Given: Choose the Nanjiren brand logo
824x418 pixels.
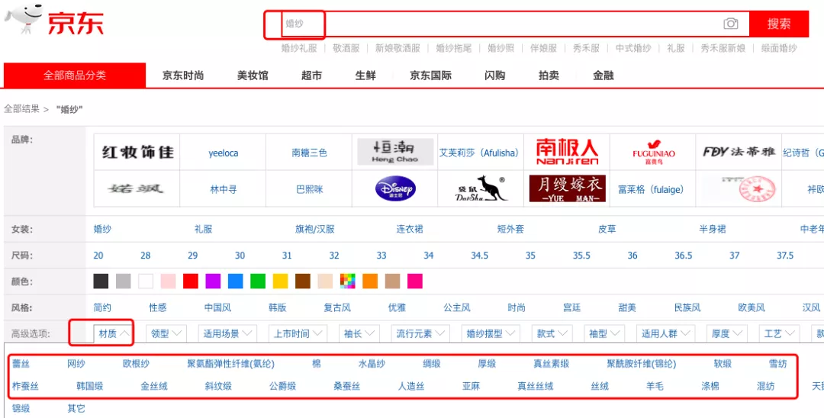Looking at the screenshot, I should coord(567,152).
